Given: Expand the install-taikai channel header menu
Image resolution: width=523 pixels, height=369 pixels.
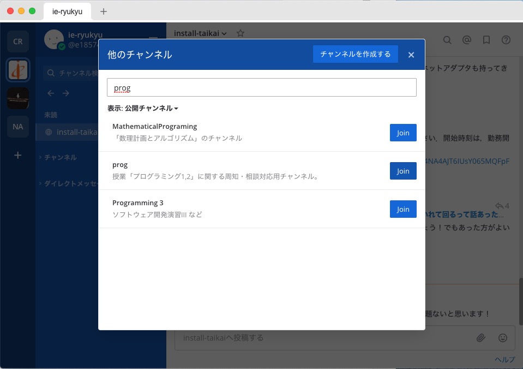Looking at the screenshot, I should coord(200,33).
